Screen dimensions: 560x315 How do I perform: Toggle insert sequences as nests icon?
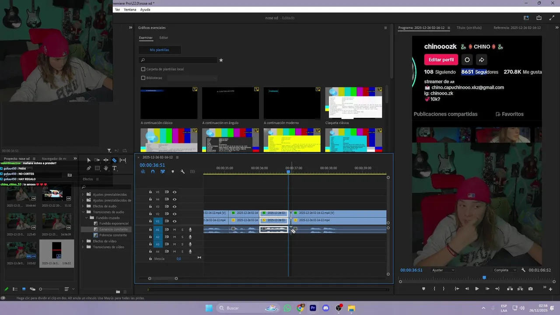(x=143, y=171)
